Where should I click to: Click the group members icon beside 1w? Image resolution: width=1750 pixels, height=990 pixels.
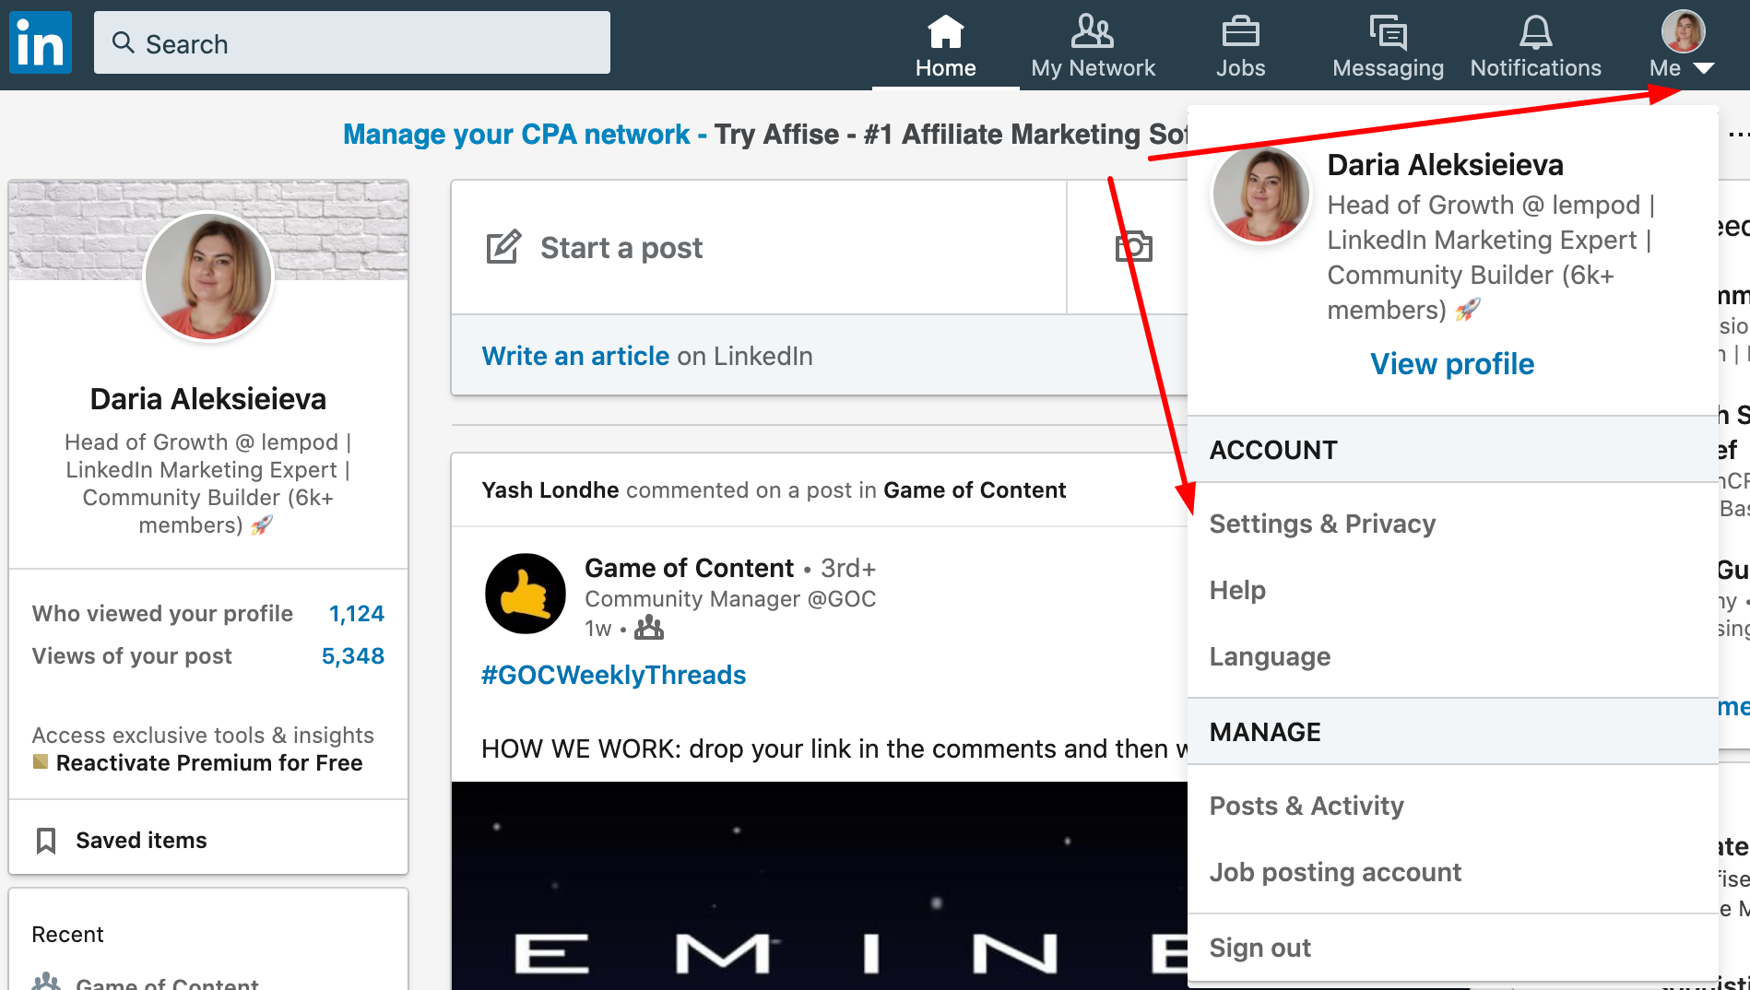pyautogui.click(x=649, y=629)
